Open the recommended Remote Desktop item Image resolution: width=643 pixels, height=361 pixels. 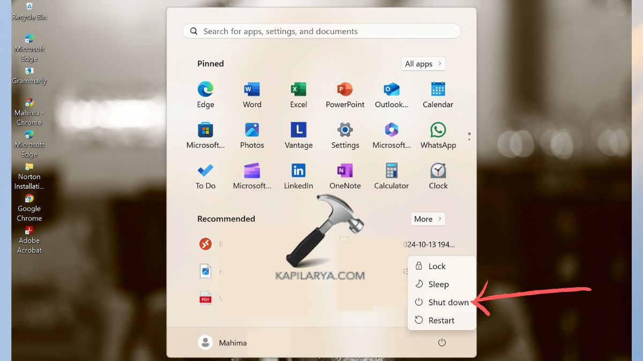(x=205, y=244)
